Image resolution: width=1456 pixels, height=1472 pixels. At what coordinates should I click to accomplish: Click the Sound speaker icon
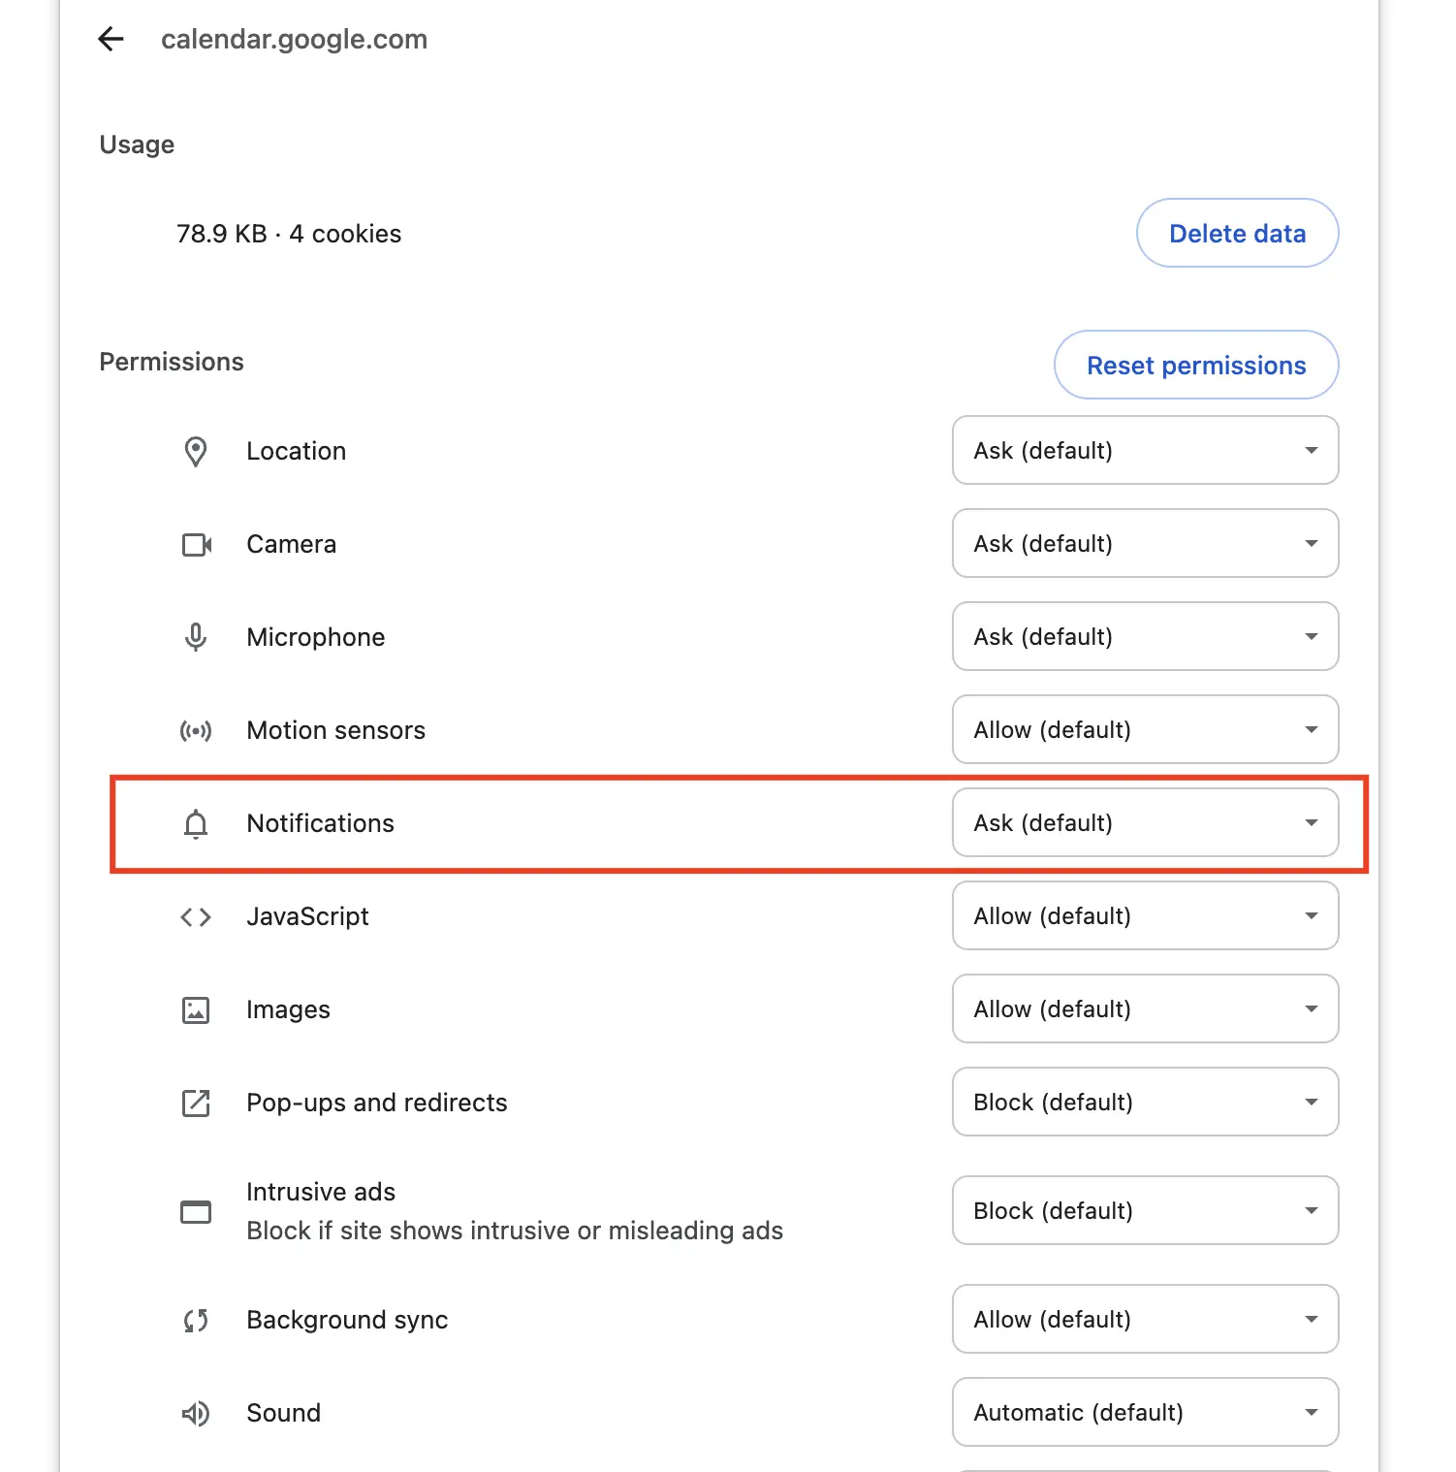coord(196,1413)
